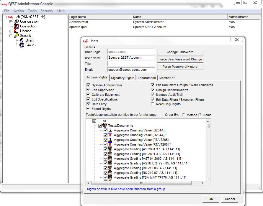
Task: Click the Tests/Documents folder icon
Action: [104, 126]
